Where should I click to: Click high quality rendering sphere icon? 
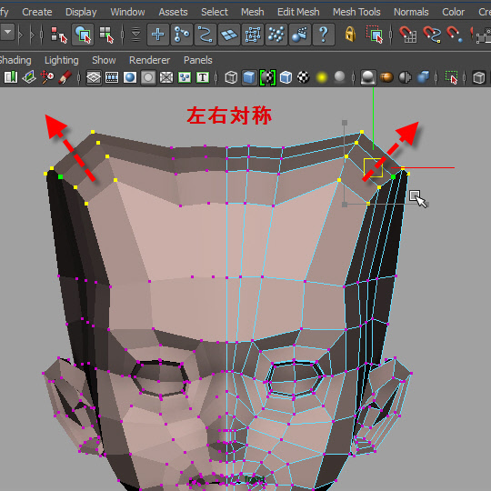[x=368, y=77]
